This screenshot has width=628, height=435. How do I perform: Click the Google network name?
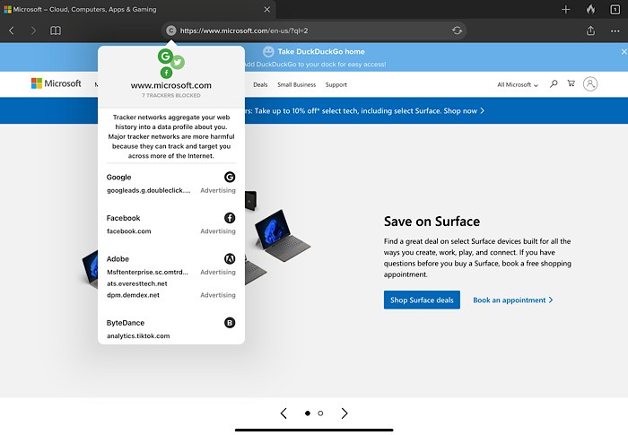(x=118, y=177)
